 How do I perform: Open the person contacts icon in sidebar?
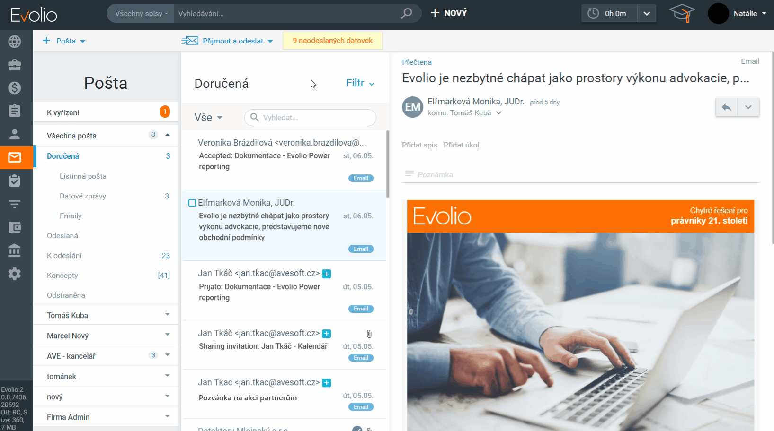15,134
